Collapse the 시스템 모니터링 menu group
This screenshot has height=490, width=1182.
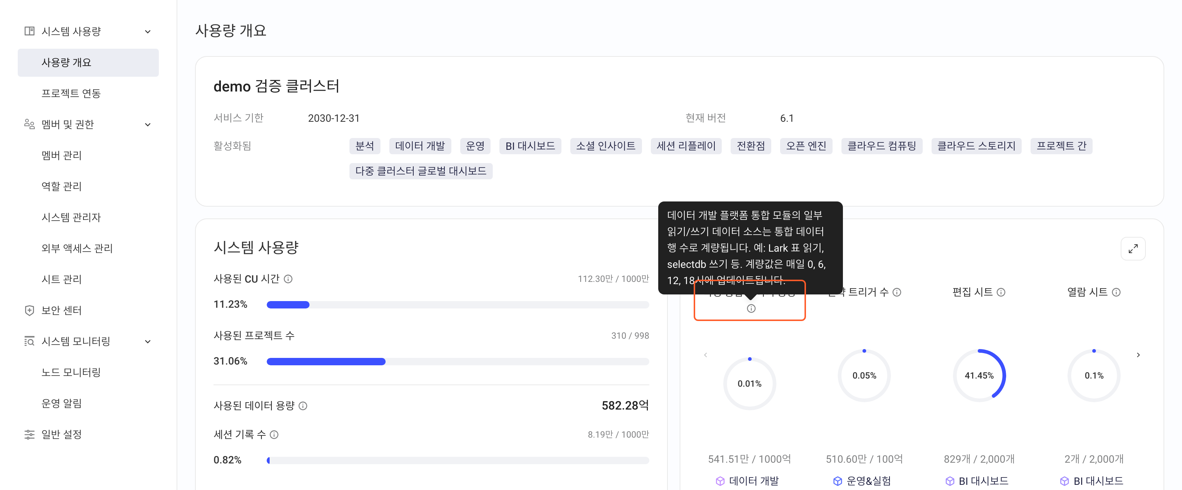click(x=148, y=342)
